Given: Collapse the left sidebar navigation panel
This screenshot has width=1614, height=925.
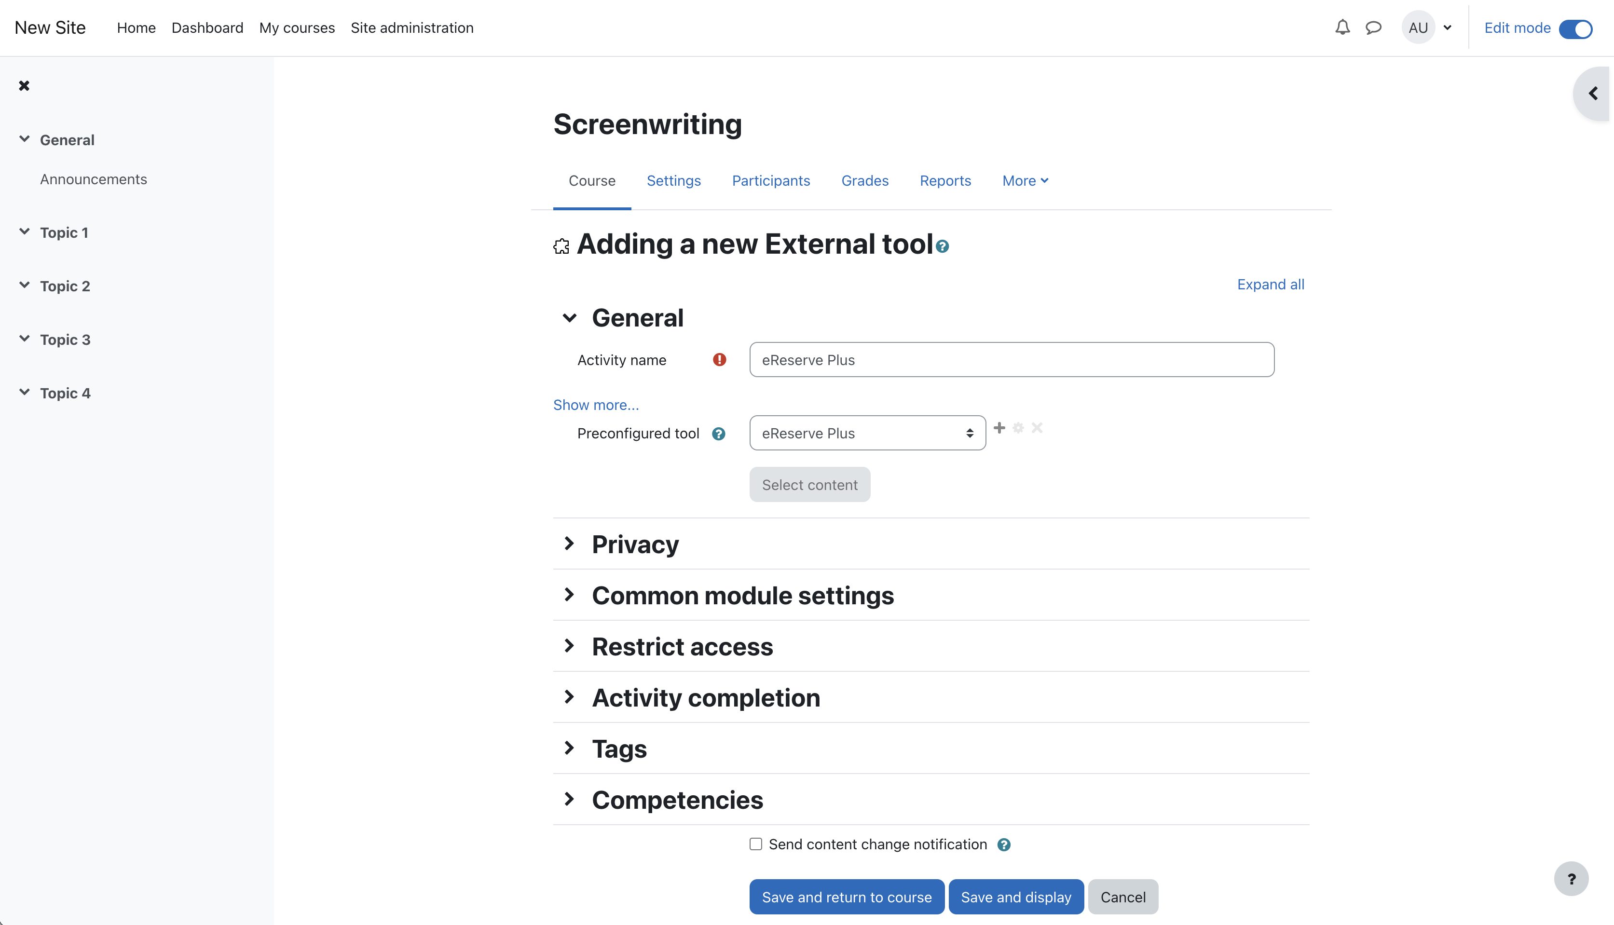Looking at the screenshot, I should (x=23, y=85).
